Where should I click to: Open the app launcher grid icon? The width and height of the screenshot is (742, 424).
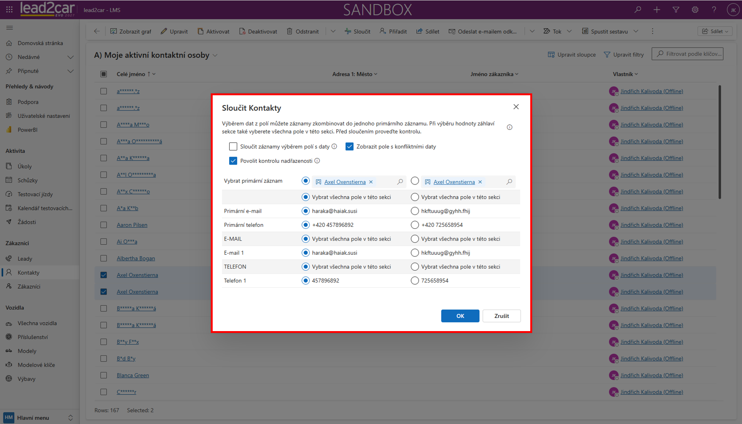(9, 9)
